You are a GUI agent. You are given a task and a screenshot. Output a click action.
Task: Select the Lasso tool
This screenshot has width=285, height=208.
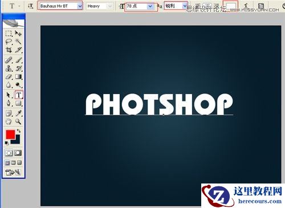click(x=9, y=42)
